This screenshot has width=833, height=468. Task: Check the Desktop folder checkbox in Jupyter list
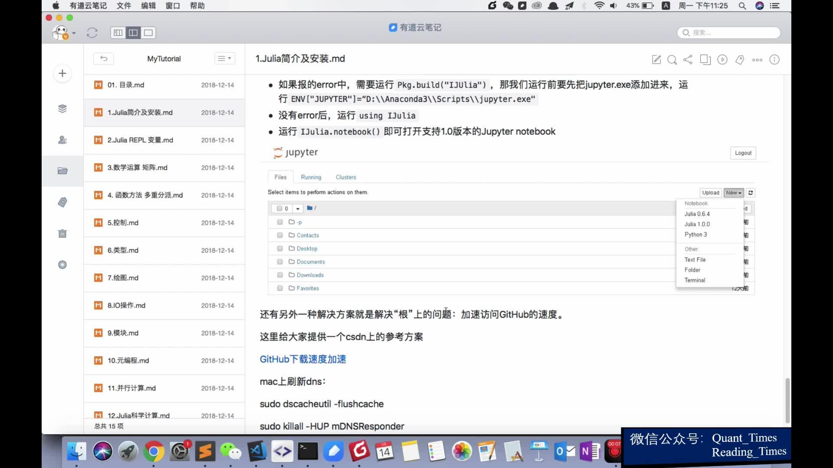tap(279, 248)
